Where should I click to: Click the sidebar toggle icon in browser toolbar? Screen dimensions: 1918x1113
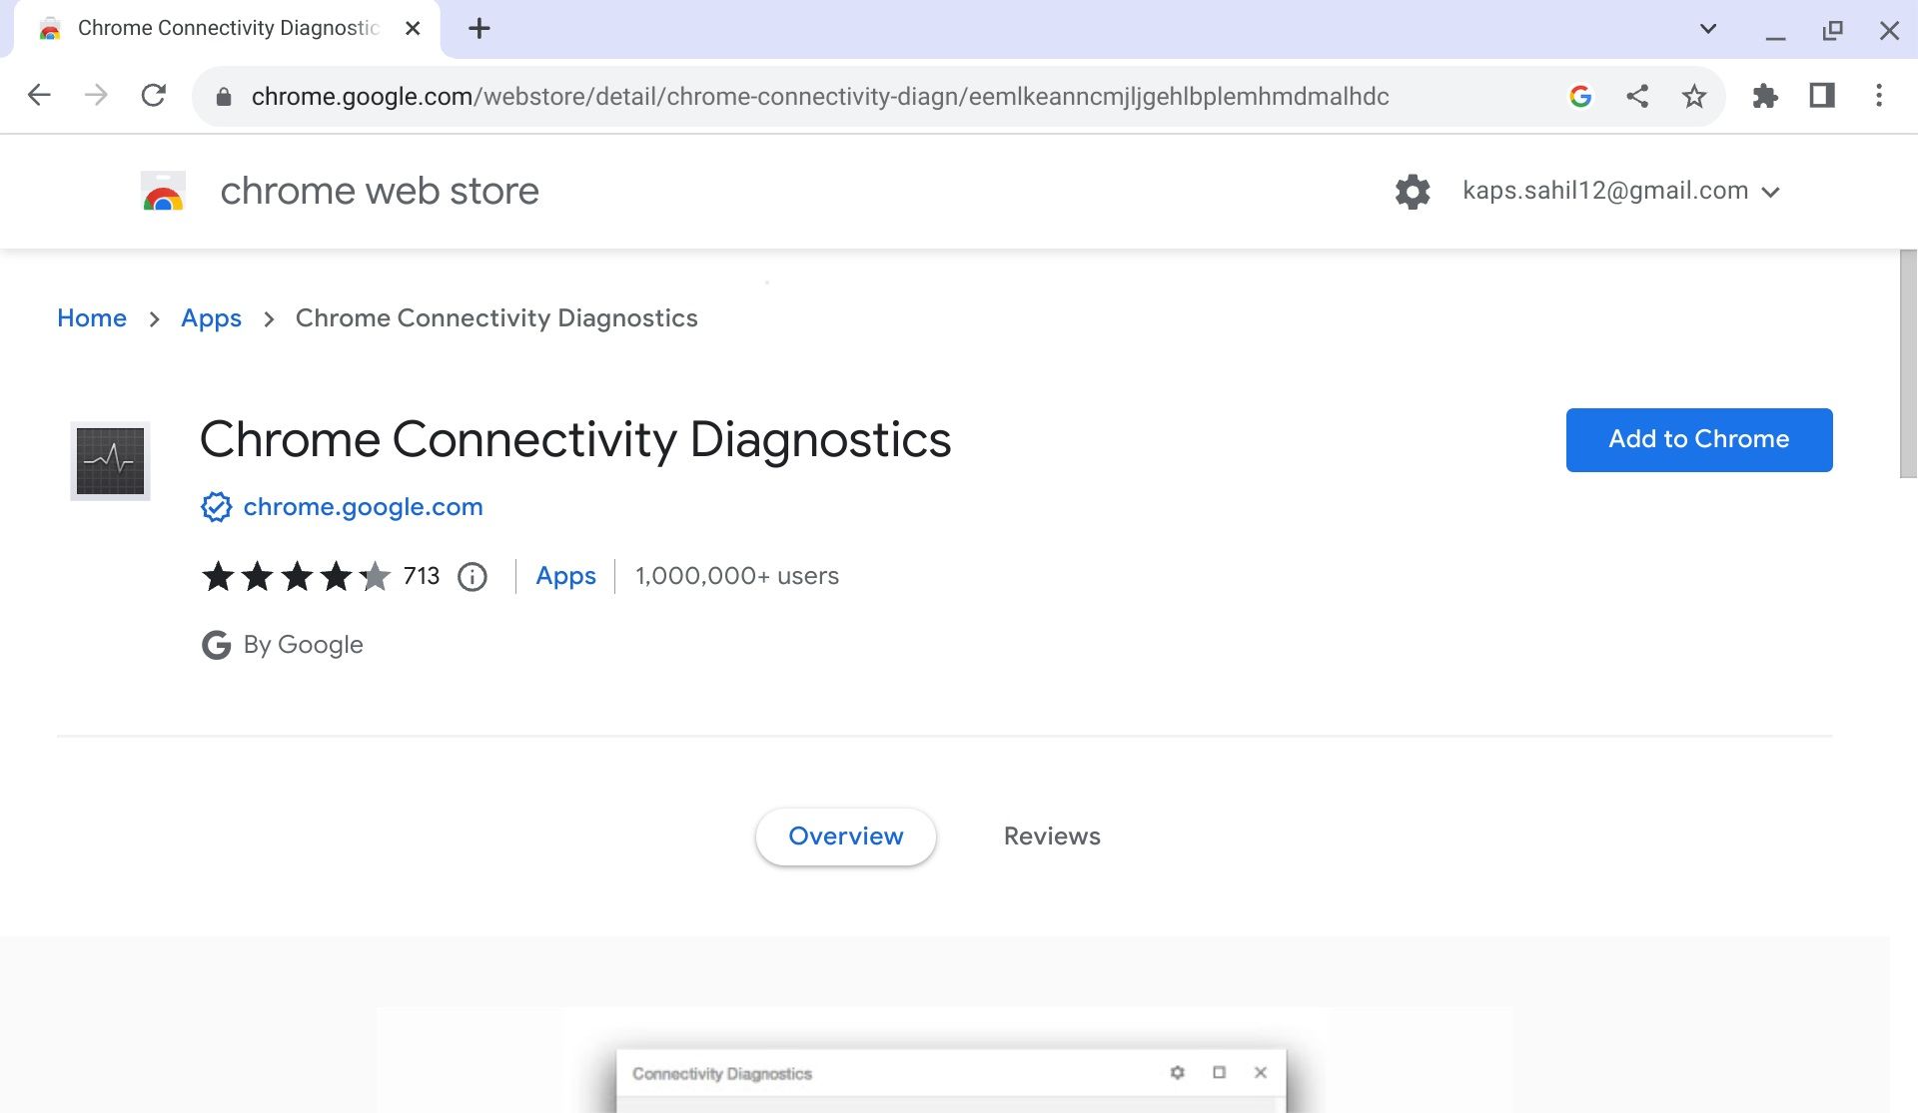click(x=1820, y=96)
